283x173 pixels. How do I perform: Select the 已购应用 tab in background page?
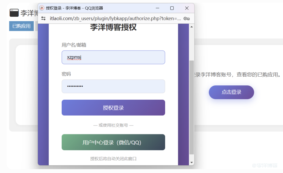(21, 26)
